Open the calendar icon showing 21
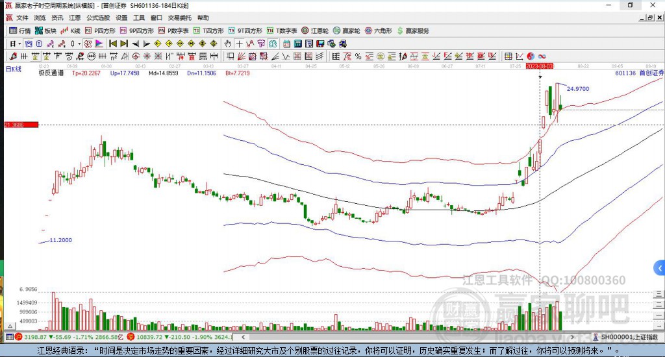This screenshot has width=665, height=357. pos(286,43)
